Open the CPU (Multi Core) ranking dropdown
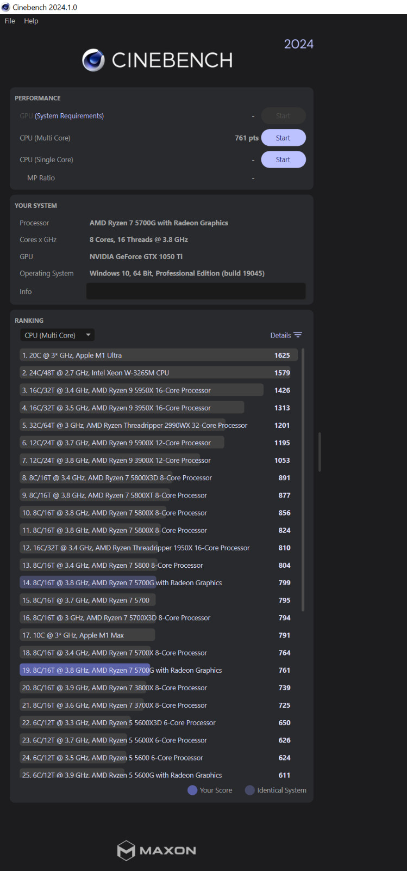 (x=57, y=335)
